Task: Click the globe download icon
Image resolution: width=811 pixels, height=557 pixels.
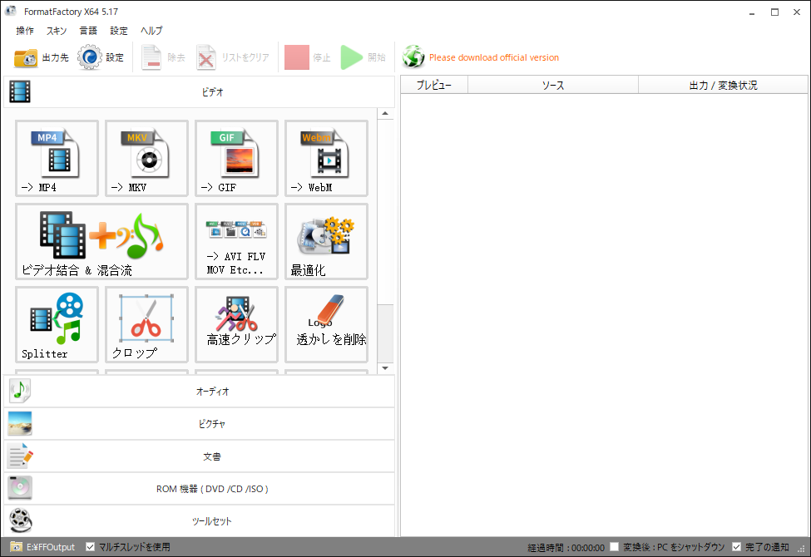Action: click(413, 57)
